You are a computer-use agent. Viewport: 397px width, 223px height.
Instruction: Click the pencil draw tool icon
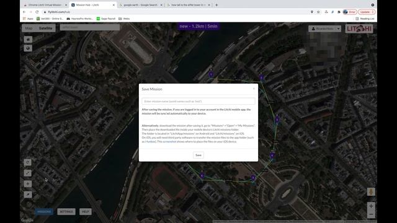pos(27,195)
